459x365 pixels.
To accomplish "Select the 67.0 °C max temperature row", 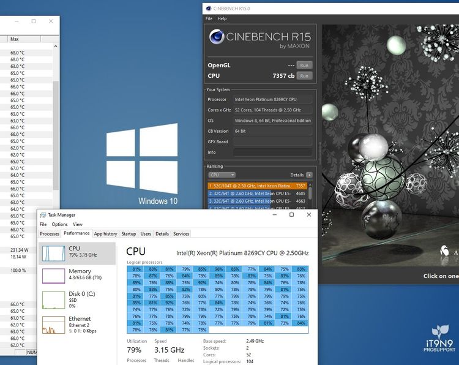I will click(x=18, y=168).
